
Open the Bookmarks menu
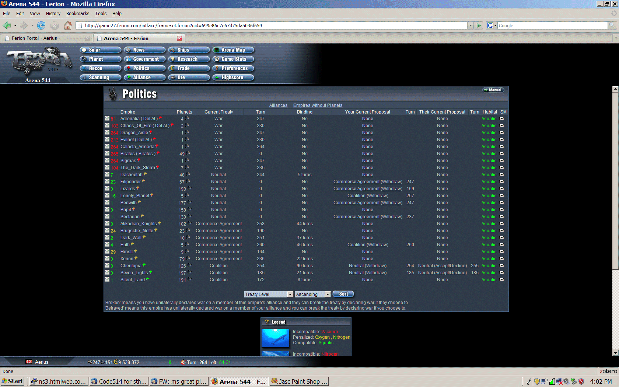(77, 14)
